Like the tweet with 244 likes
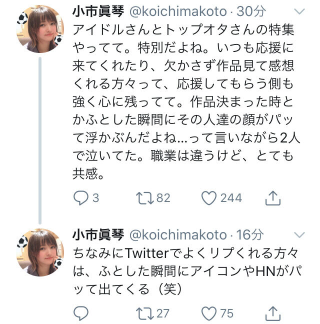320x324 pixels. (209, 198)
